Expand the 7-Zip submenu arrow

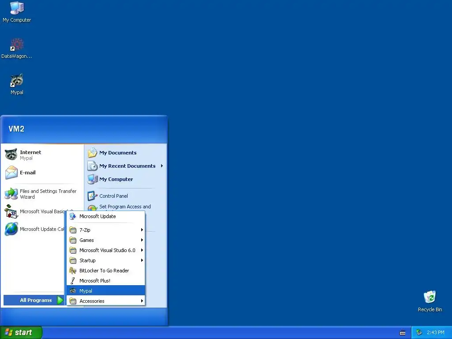(142, 230)
